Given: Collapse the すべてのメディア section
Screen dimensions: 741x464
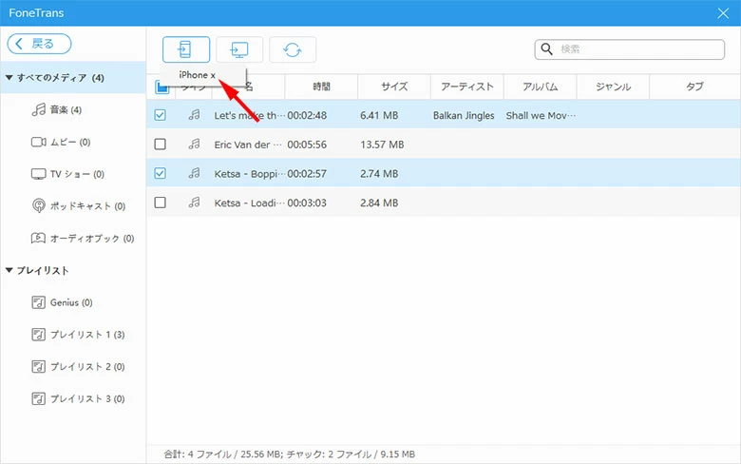Looking at the screenshot, I should pos(9,78).
